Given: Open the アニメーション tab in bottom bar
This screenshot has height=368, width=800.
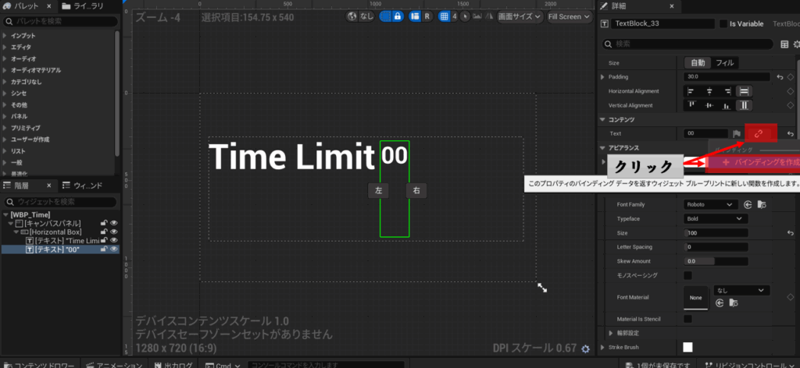Looking at the screenshot, I should coord(119,363).
